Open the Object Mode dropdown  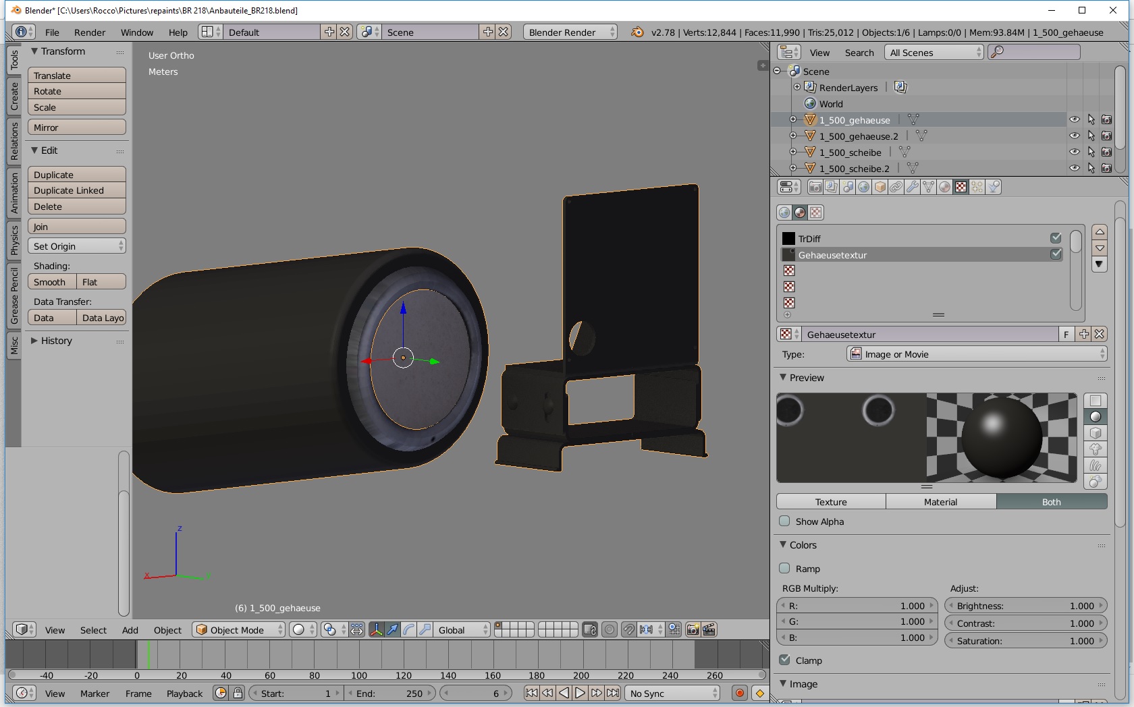tap(239, 630)
